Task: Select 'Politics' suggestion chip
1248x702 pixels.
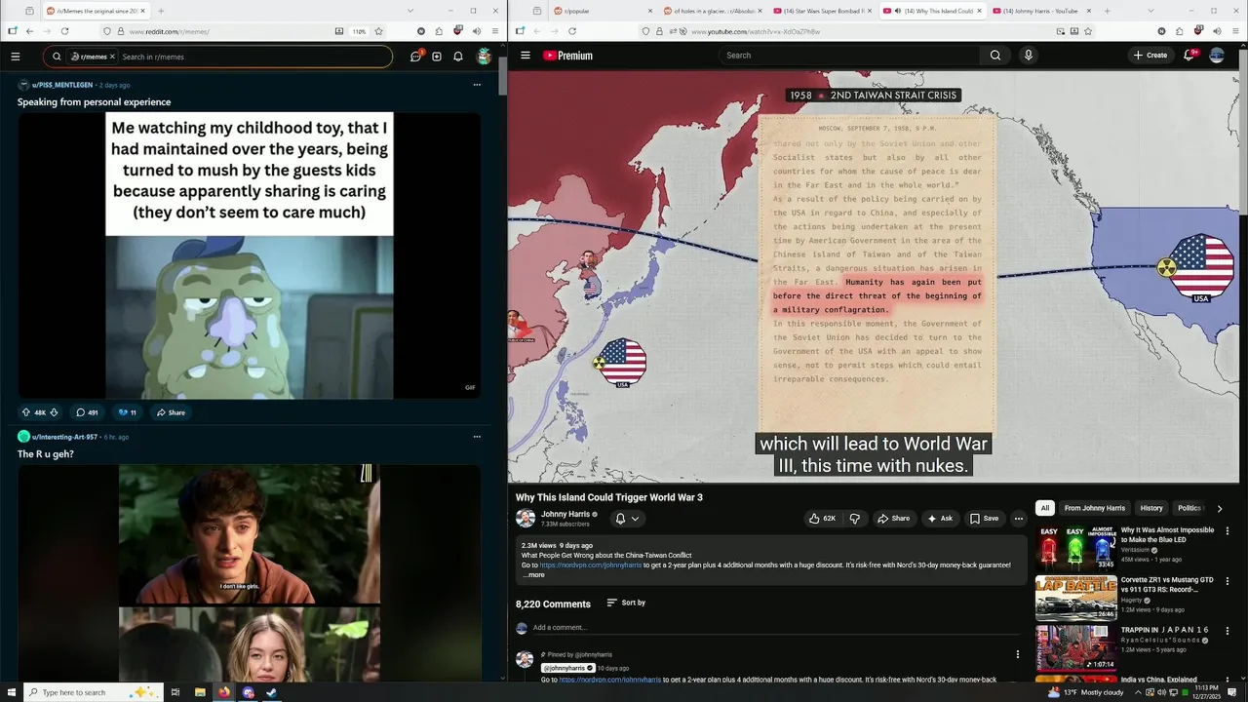Action: coord(1189,508)
